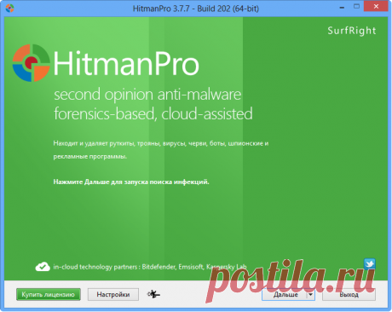Open the Дальше dropdown arrow

click(311, 294)
